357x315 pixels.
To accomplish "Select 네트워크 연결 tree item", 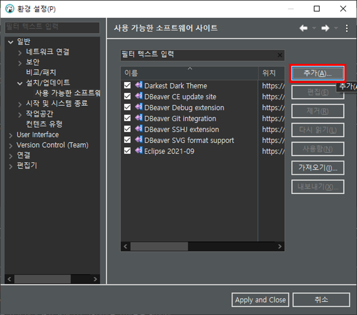I will 47,52.
